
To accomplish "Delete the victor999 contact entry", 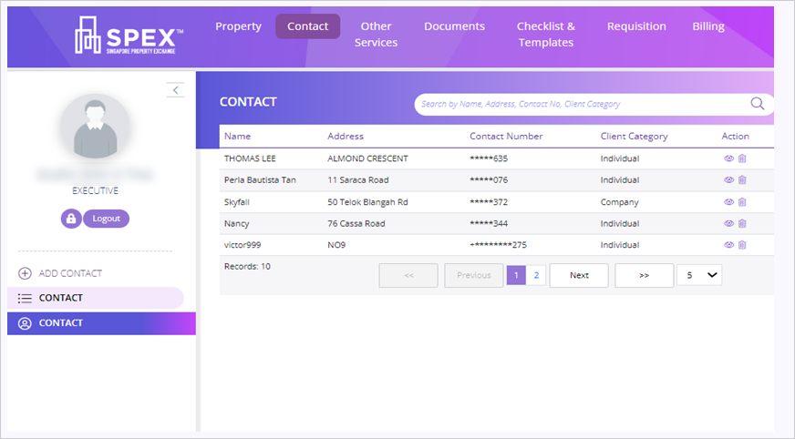I will tap(742, 245).
